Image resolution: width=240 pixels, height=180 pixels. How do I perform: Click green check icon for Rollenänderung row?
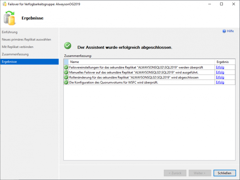point(66,77)
